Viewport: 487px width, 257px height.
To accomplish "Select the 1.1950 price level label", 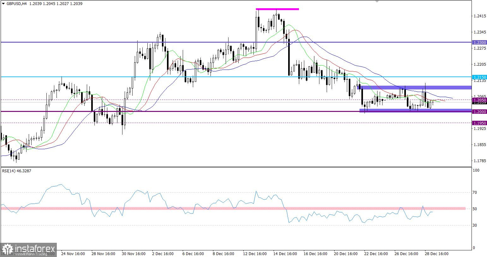I will tap(479, 123).
